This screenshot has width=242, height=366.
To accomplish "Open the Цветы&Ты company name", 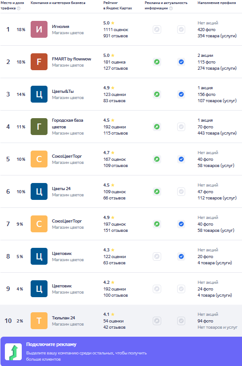I will 63,91.
